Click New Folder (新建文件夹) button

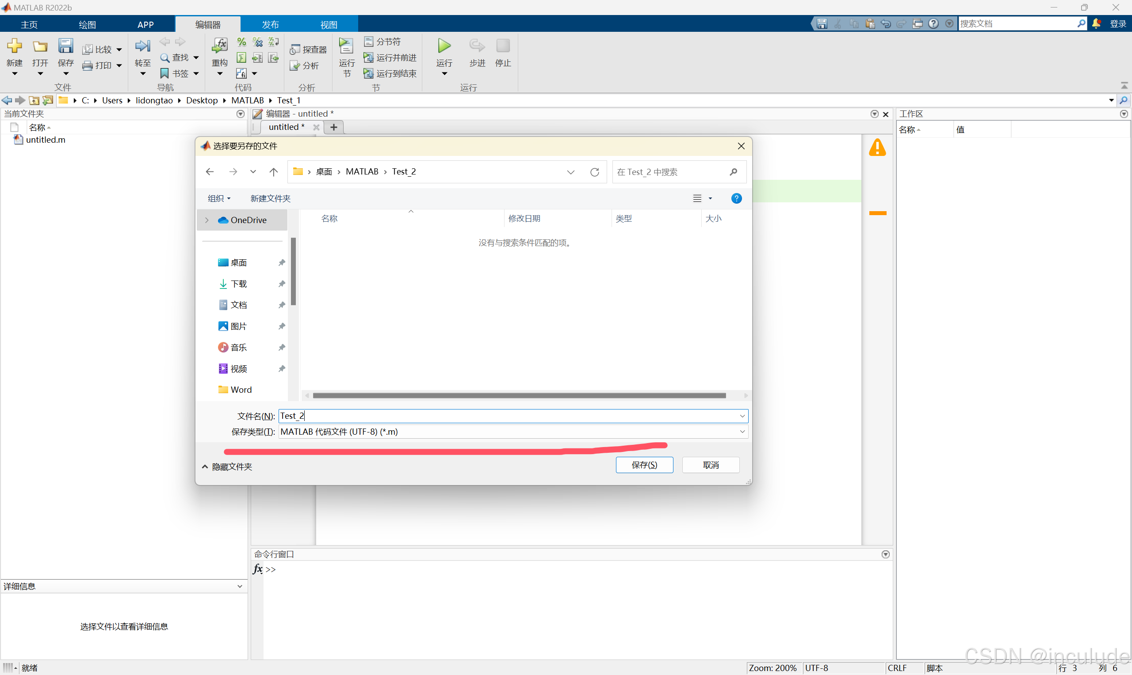click(x=270, y=198)
